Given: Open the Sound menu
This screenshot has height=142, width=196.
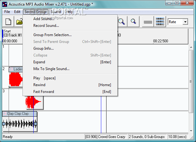Looking at the screenshot, I should click(x=56, y=12).
